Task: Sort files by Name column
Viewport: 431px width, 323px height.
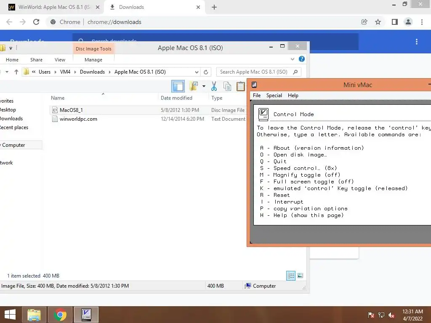Action: pyautogui.click(x=58, y=98)
